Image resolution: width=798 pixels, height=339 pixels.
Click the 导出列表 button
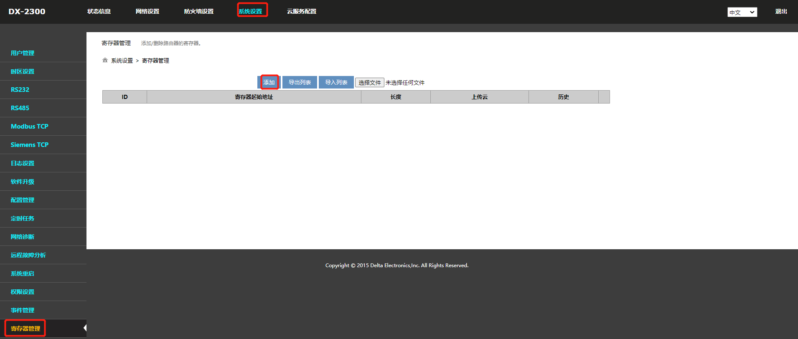(300, 82)
